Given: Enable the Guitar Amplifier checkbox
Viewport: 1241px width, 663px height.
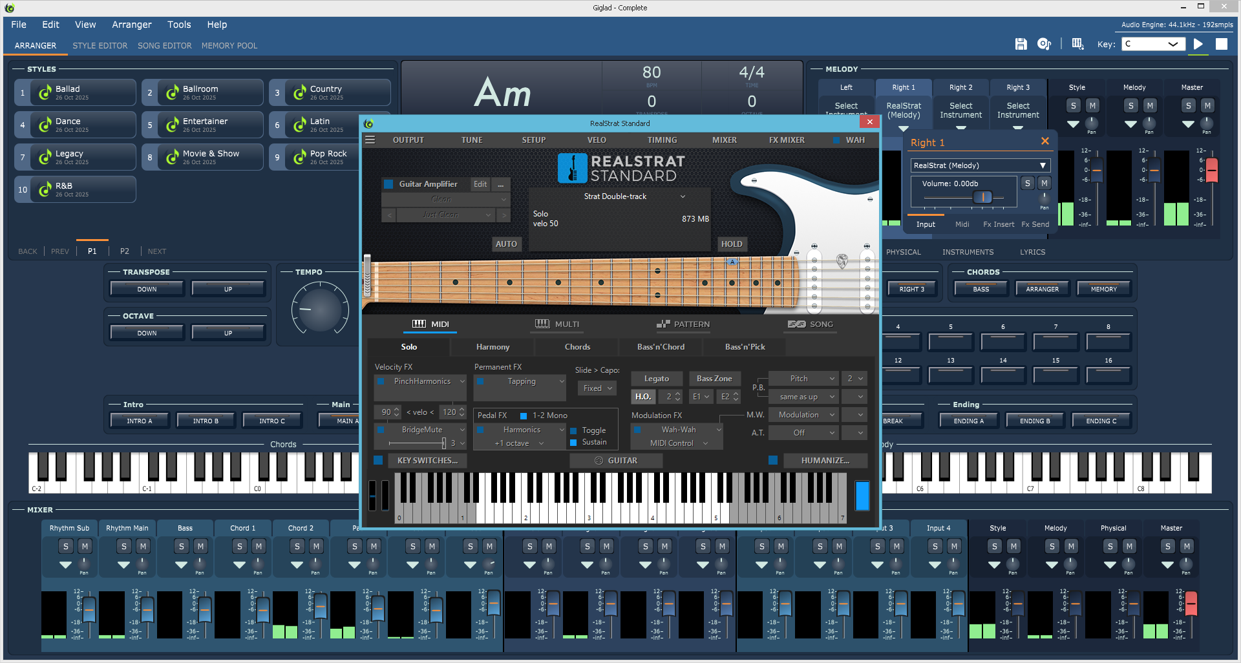Looking at the screenshot, I should coord(388,184).
